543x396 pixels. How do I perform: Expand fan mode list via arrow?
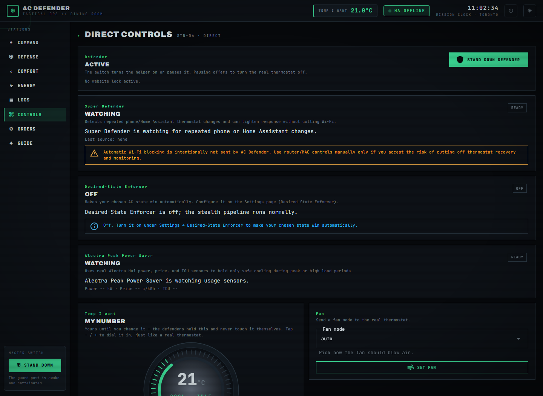click(518, 339)
